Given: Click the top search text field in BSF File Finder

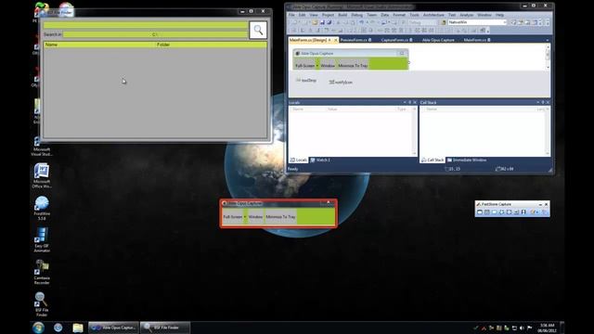Looking at the screenshot, I should tap(146, 25).
